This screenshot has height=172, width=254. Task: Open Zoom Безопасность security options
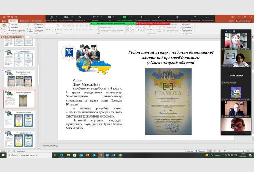click(79, 18)
